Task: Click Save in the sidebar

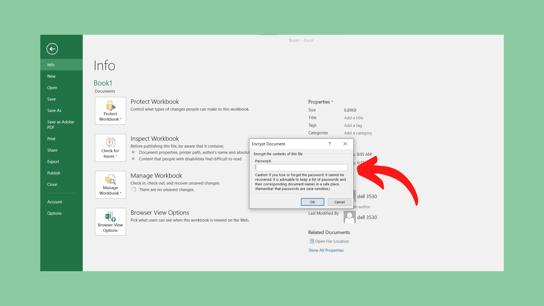Action: 61,99
